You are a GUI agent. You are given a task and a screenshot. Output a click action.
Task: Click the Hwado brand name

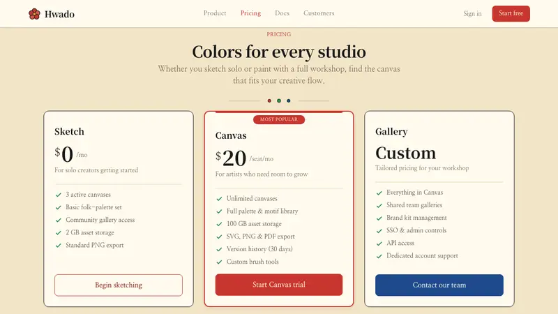(x=59, y=14)
